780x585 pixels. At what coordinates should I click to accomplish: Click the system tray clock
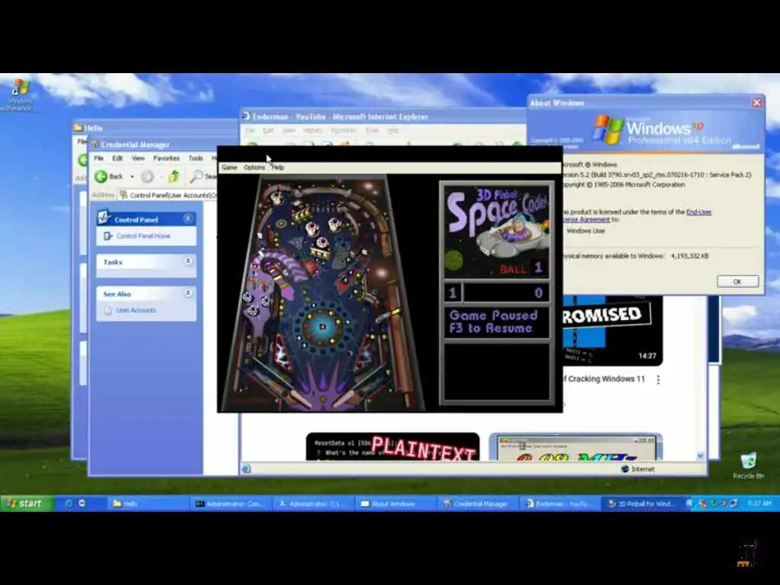(x=759, y=503)
